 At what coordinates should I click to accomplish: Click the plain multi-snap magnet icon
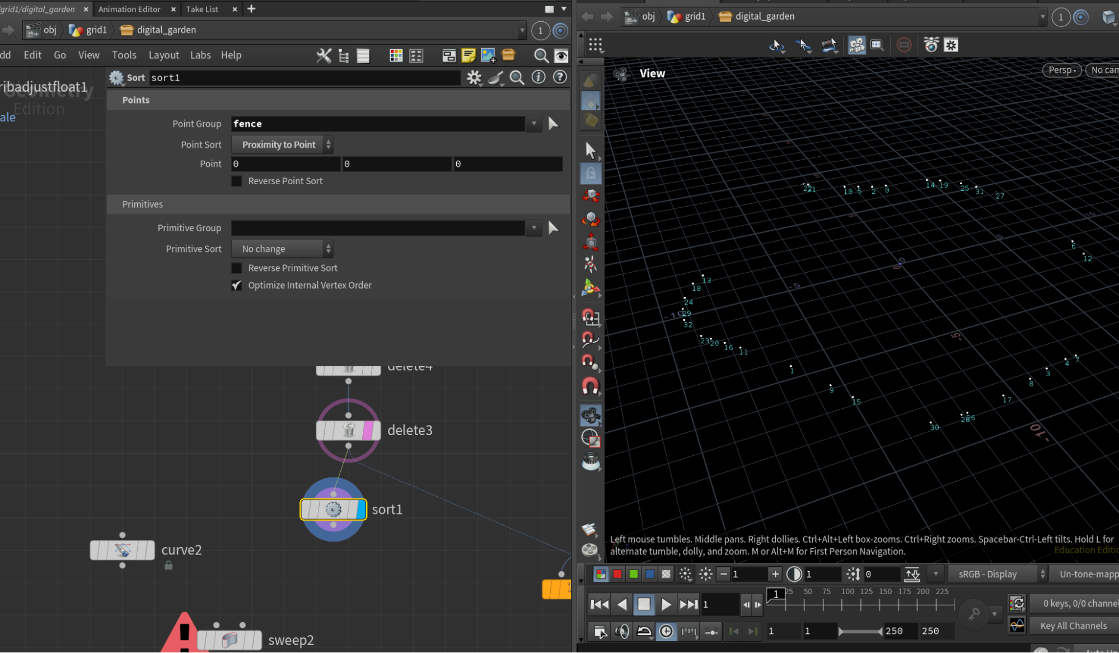click(590, 386)
